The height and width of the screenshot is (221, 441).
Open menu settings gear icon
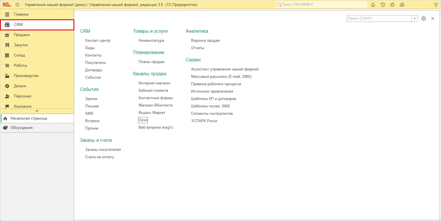click(x=424, y=18)
